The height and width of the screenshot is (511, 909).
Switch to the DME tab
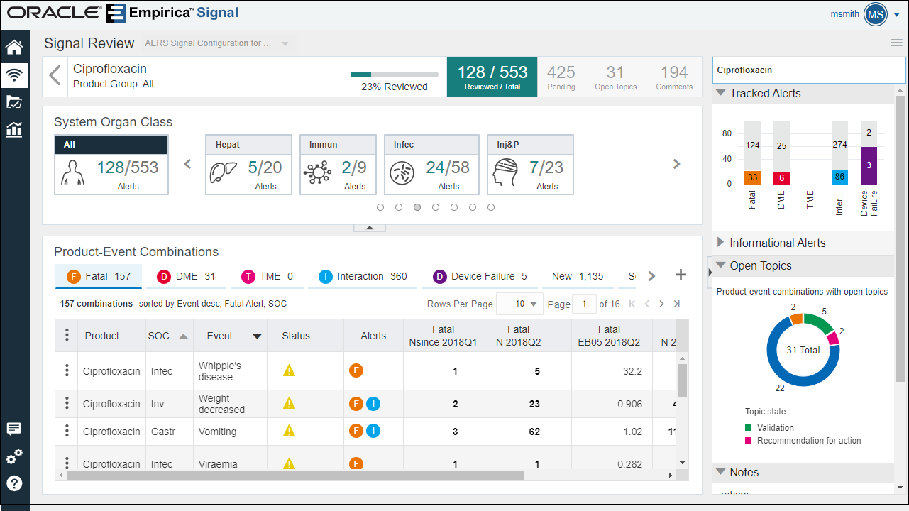(186, 276)
